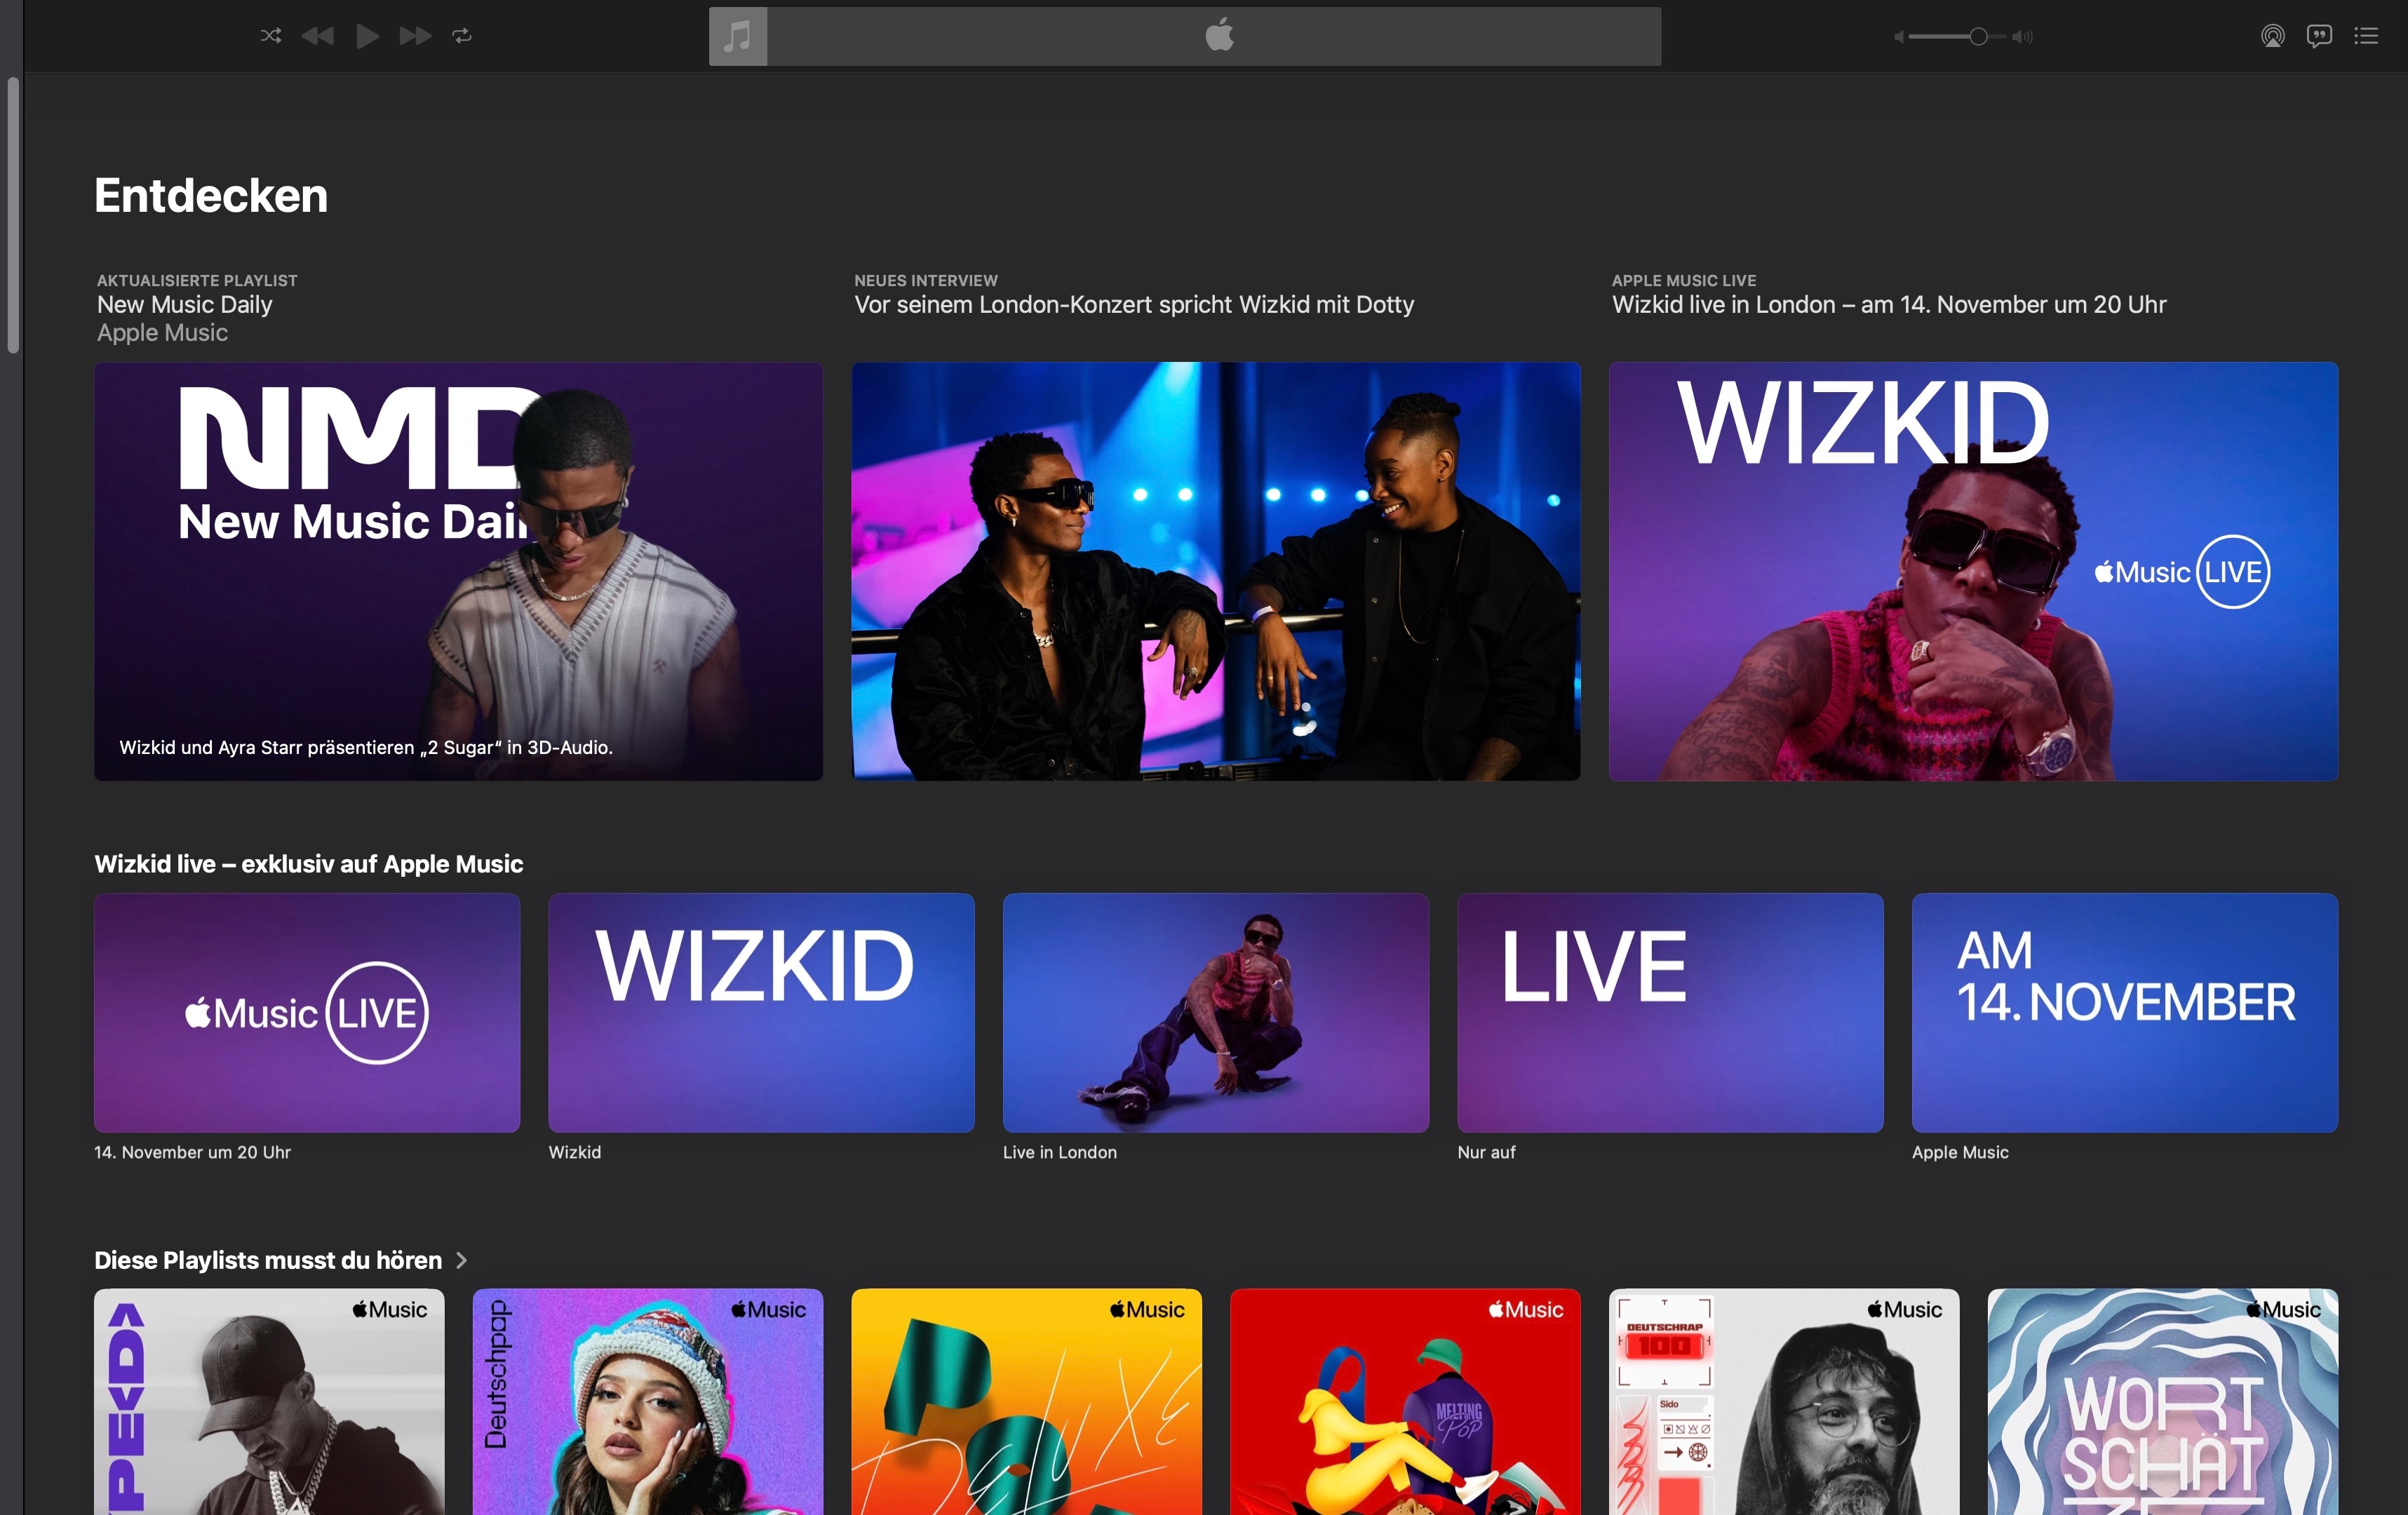2408x1515 pixels.
Task: Open the Wizkid with Dotty interview image
Action: [x=1215, y=571]
